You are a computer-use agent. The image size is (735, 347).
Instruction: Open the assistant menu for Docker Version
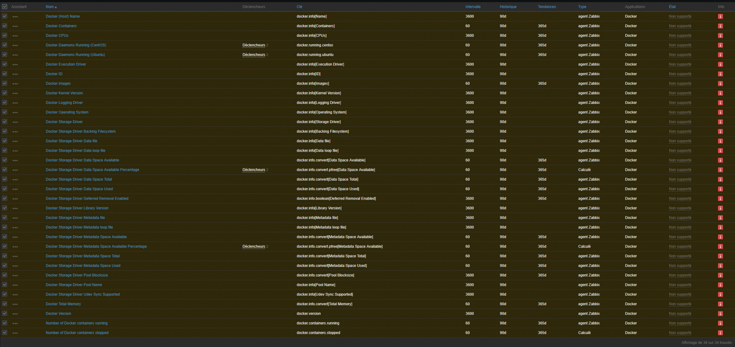tap(15, 314)
